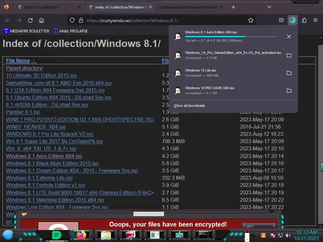Open the list all tabs chevron
The height and width of the screenshot is (242, 323).
pyautogui.click(x=269, y=7)
